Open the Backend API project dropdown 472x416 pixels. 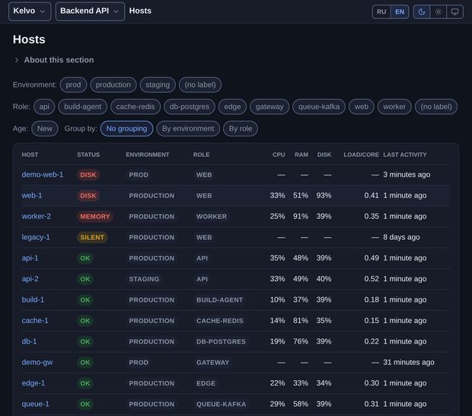(x=90, y=11)
